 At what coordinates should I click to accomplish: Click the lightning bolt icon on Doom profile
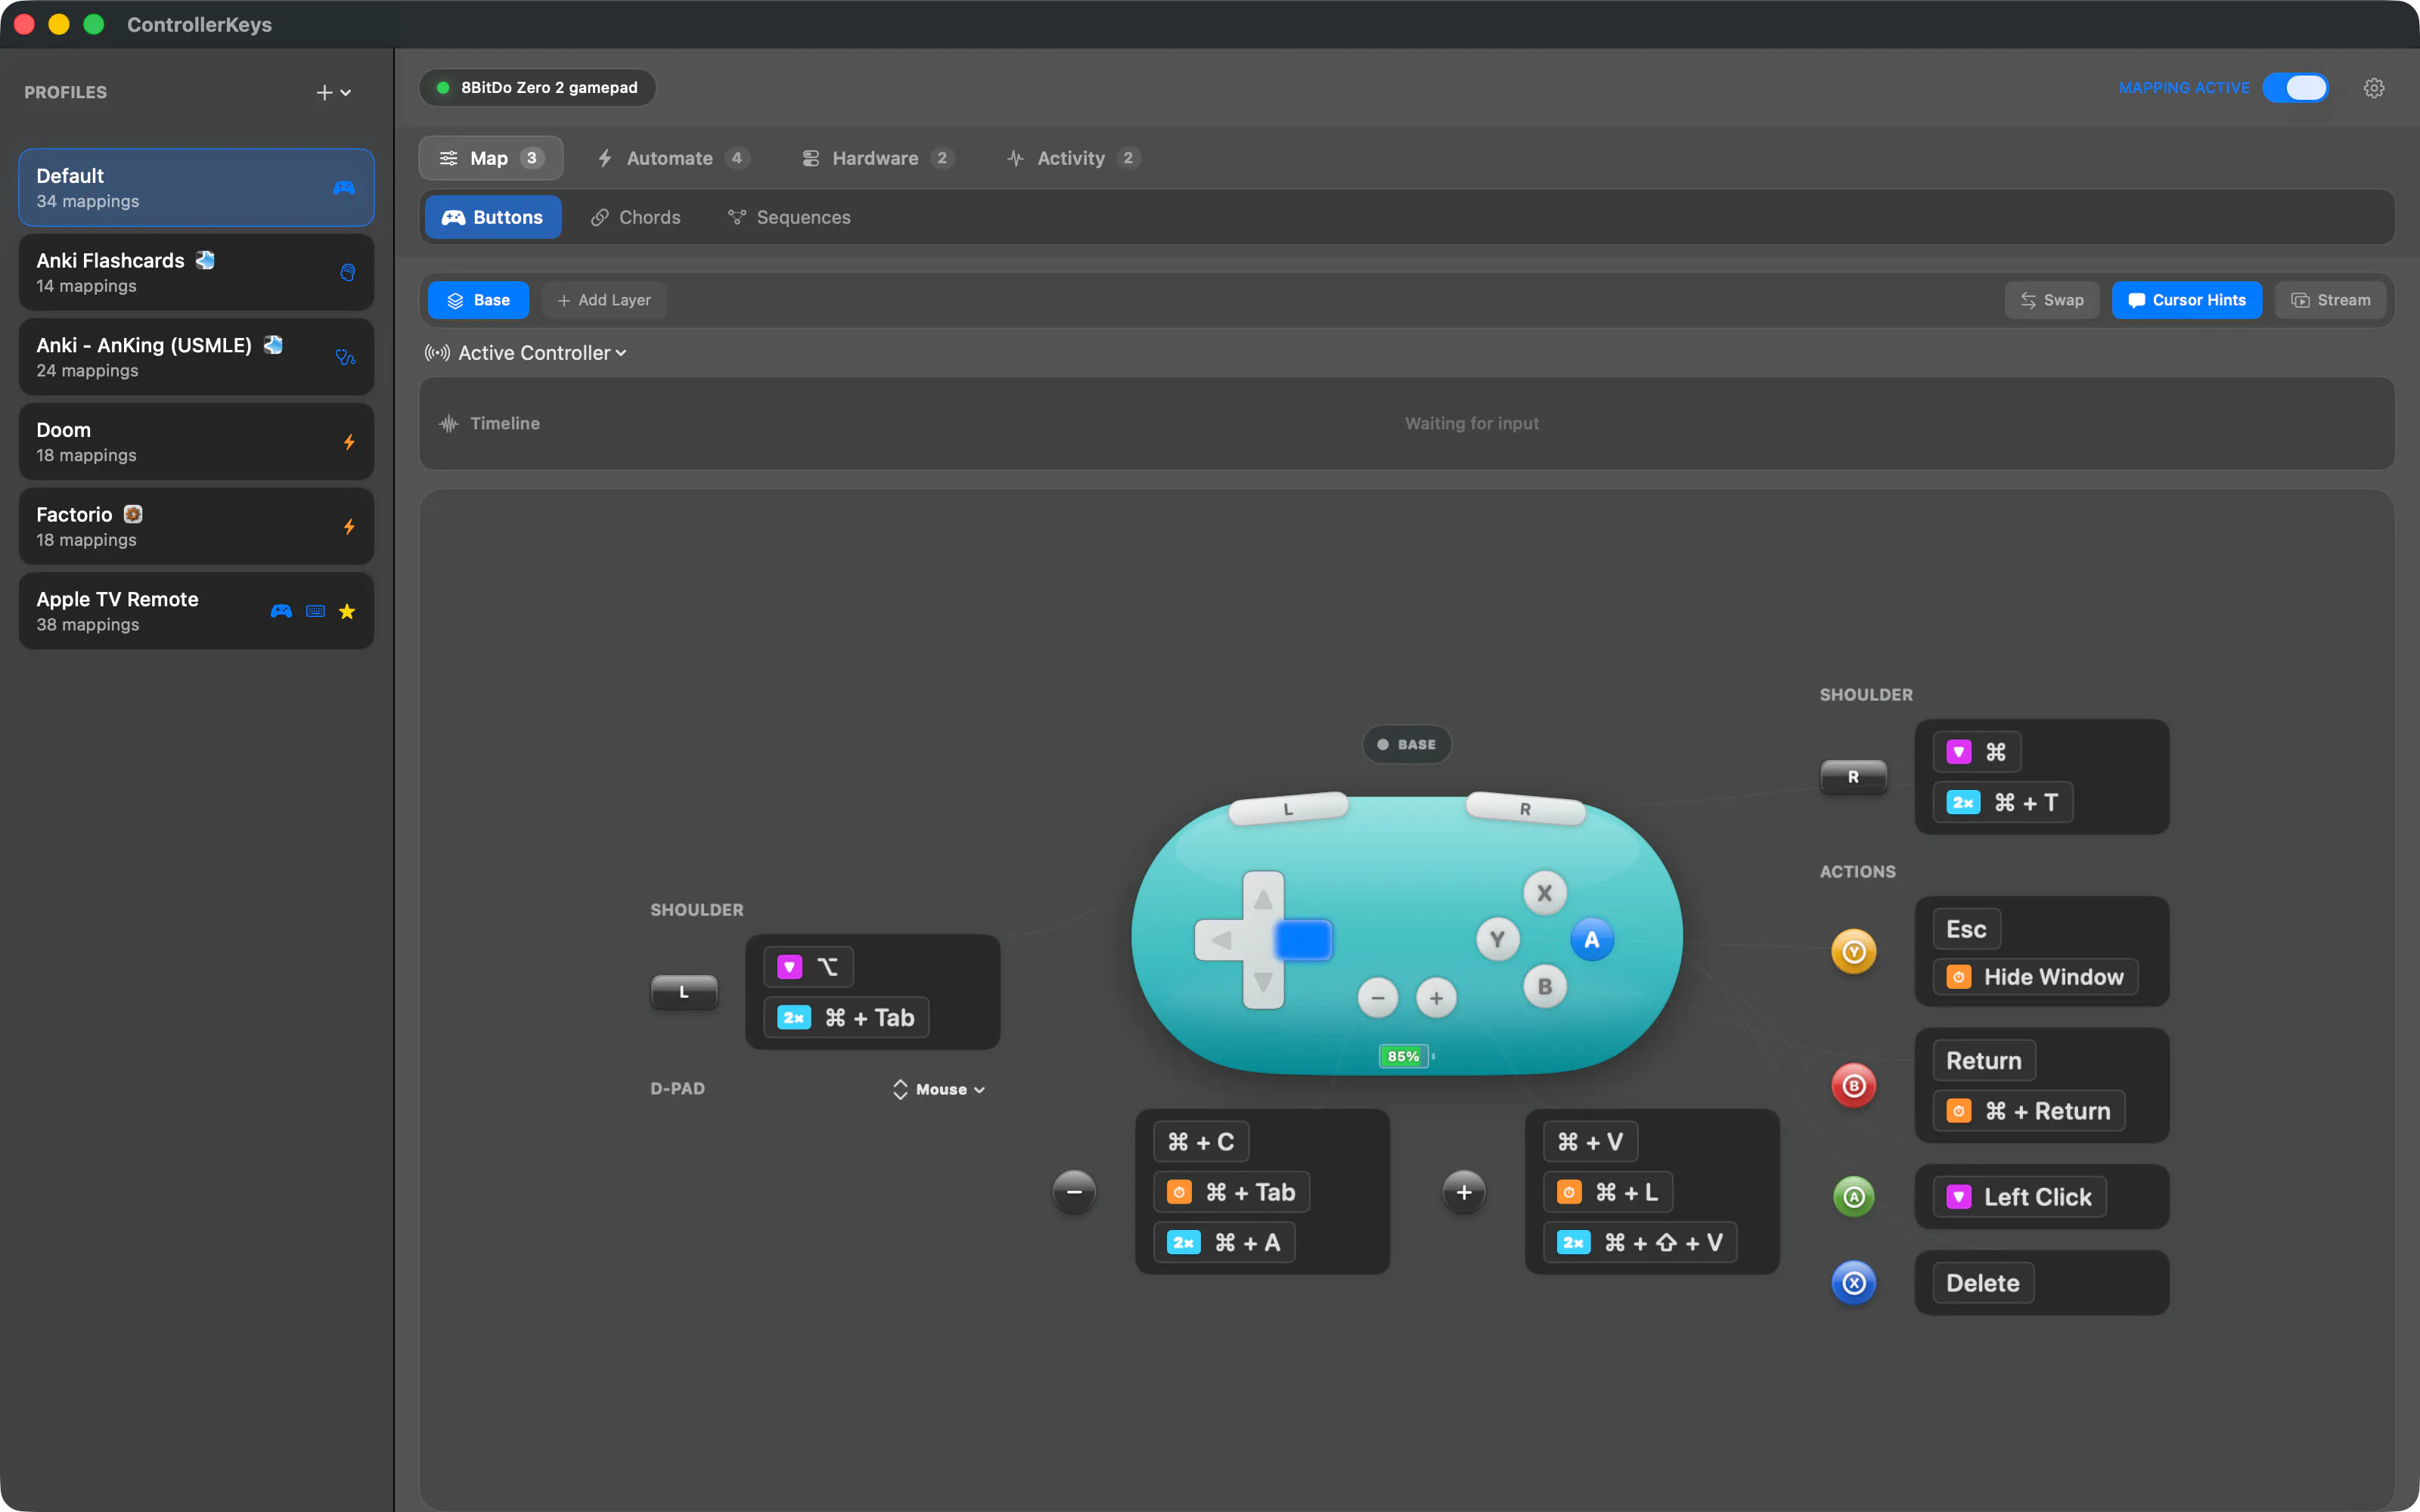point(349,442)
